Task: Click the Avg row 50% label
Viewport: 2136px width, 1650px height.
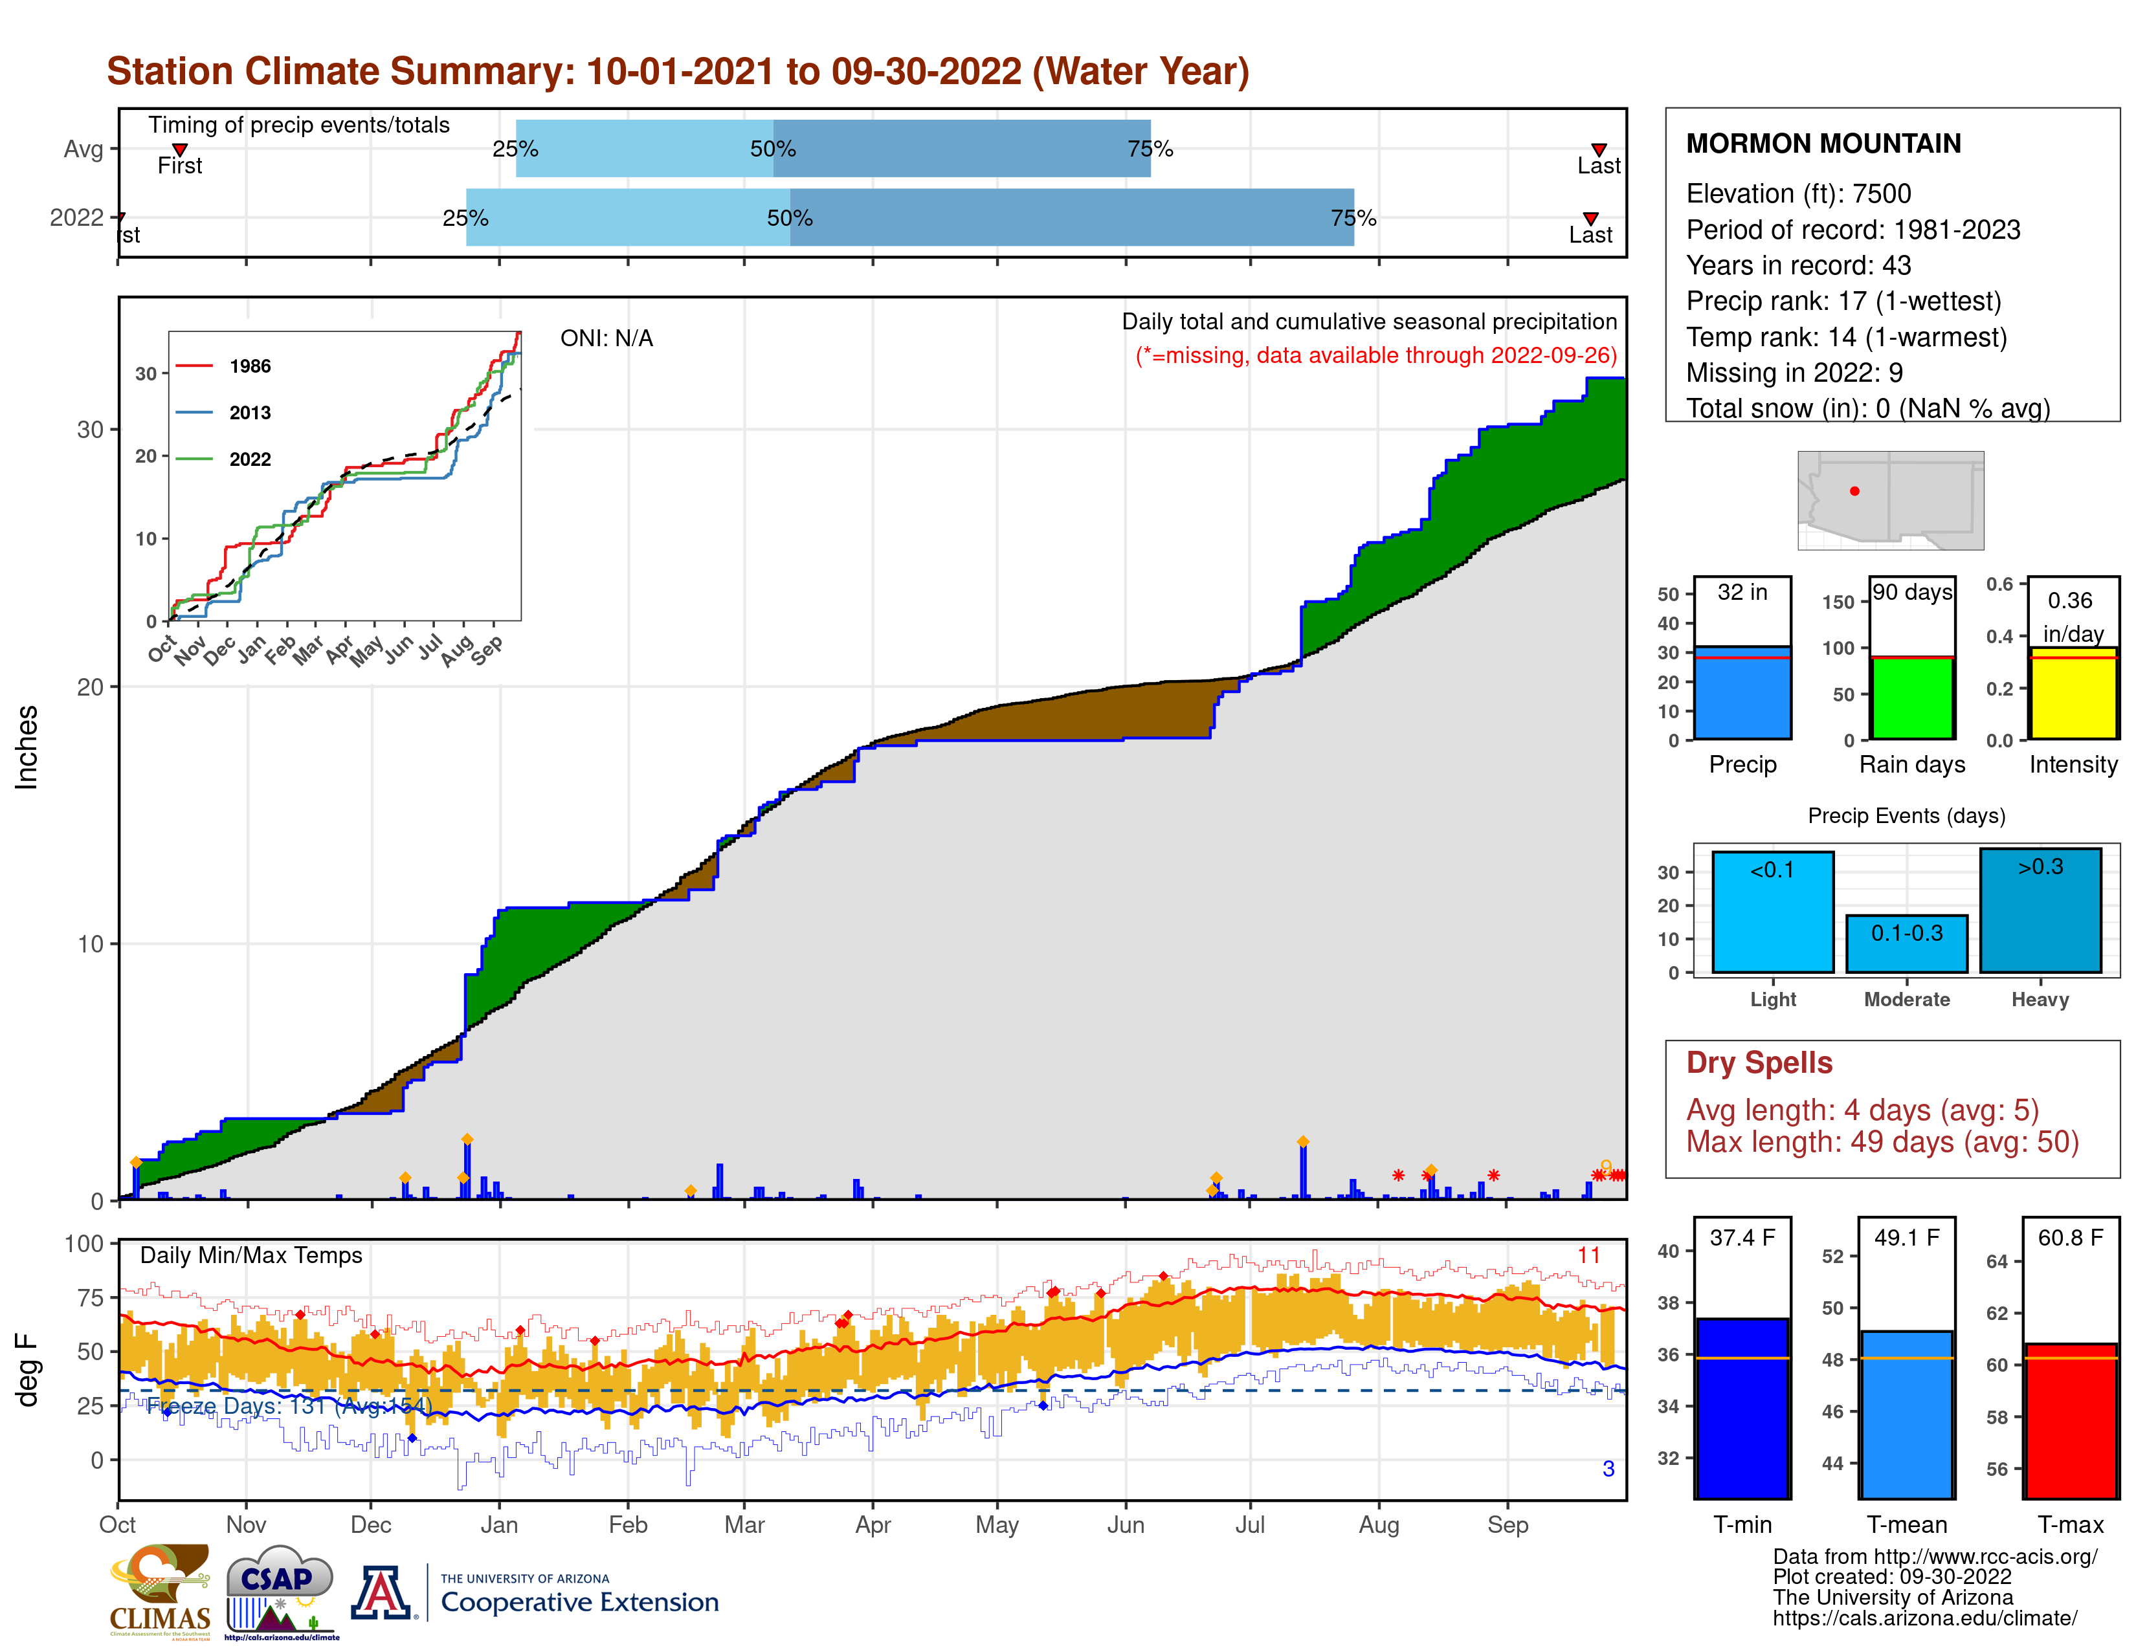Action: (773, 149)
